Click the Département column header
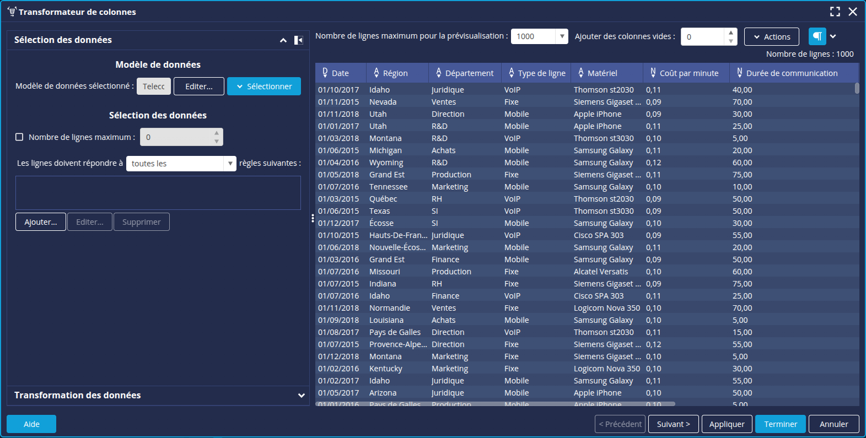This screenshot has height=438, width=866. click(x=469, y=73)
